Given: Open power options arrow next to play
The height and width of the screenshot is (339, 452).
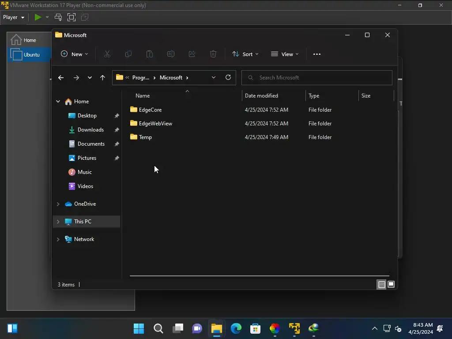Looking at the screenshot, I should click(47, 17).
